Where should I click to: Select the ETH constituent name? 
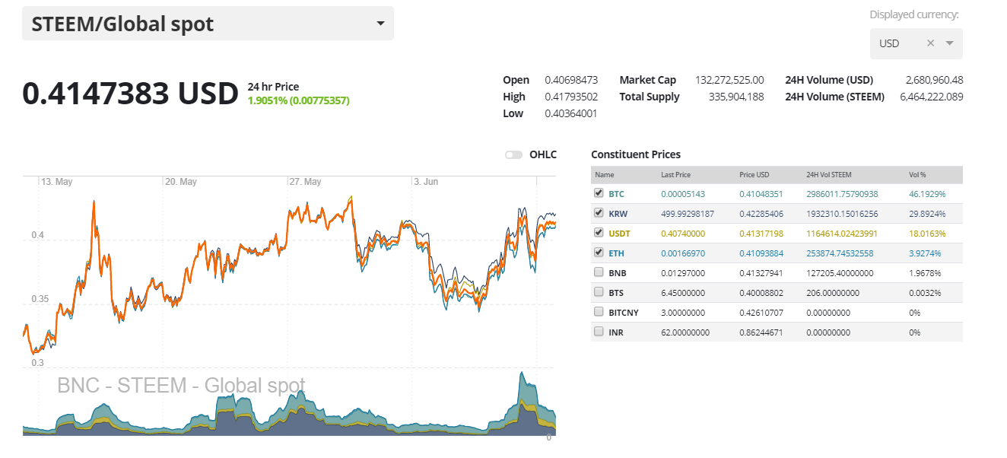pyautogui.click(x=616, y=253)
